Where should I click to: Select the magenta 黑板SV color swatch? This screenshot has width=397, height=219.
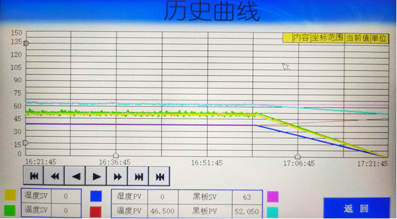(273, 196)
